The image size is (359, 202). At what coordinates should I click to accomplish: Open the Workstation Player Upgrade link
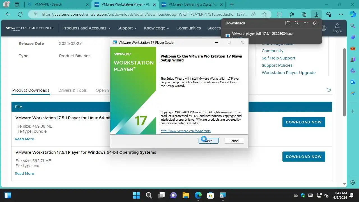tap(289, 73)
